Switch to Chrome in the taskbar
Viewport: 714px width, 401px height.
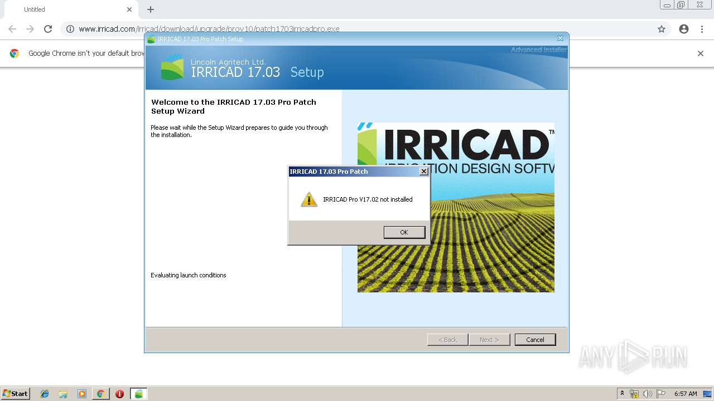pos(100,394)
